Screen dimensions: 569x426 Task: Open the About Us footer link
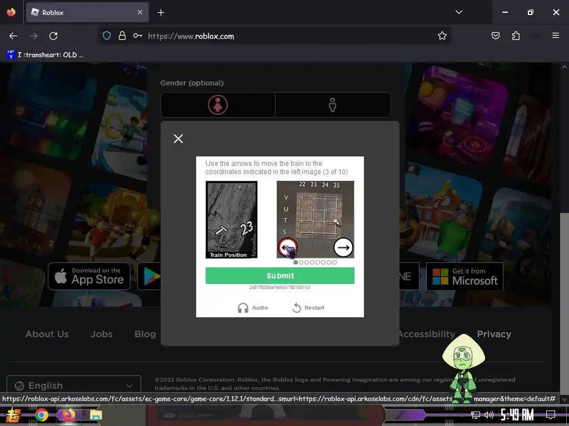pyautogui.click(x=47, y=334)
